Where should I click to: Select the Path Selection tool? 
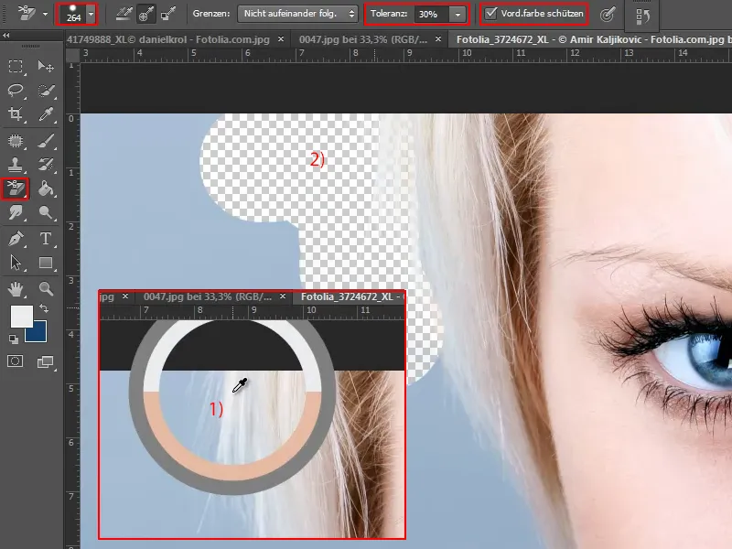click(16, 263)
